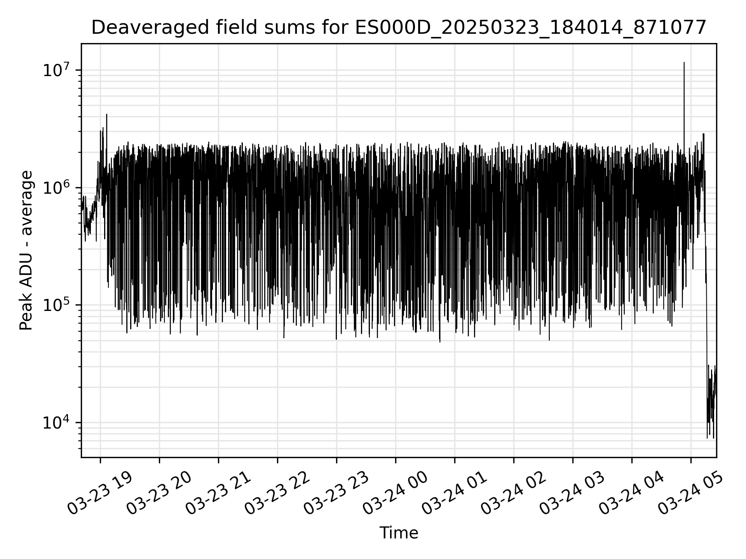Screen dimensions: 746x559
Task: Click the '03-23 21' x-axis tick label
Action: 218,493
